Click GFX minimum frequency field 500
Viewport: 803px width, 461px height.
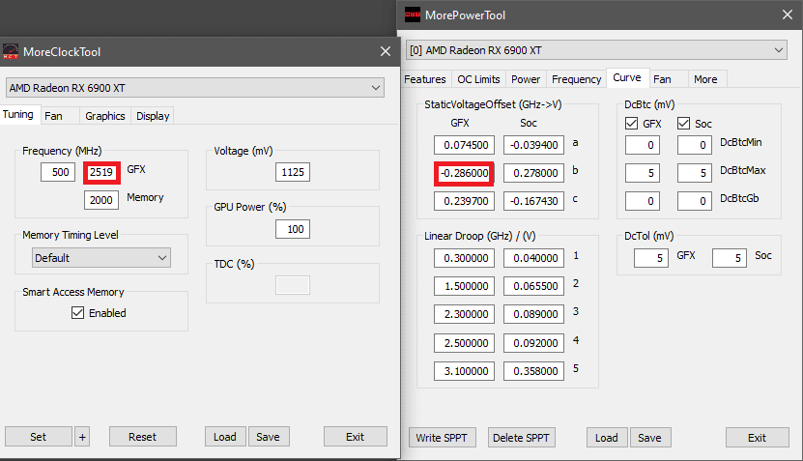(58, 172)
